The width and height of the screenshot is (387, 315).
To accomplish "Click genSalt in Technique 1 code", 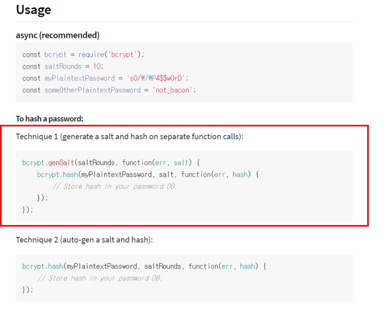I will [61, 162].
